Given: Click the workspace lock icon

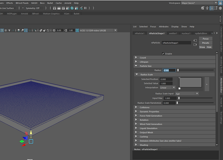Looking at the screenshot, I should [x=220, y=3].
